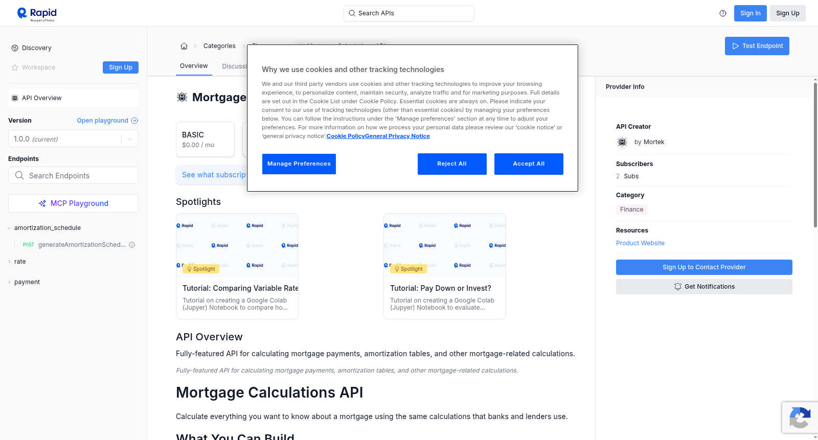Open the Categories breadcrumb item
The image size is (818, 440).
[219, 46]
